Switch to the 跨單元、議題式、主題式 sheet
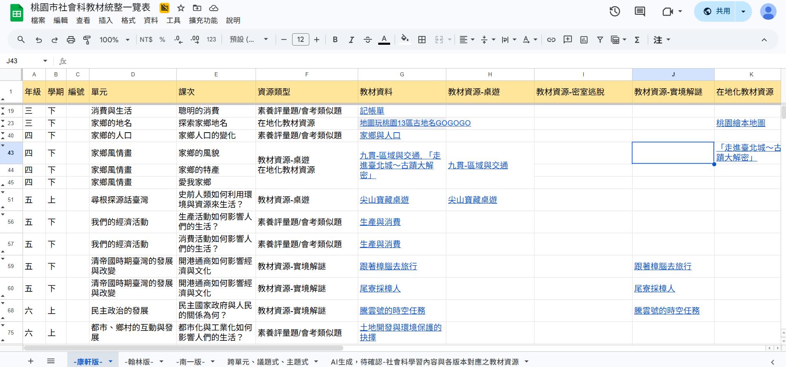 click(x=268, y=362)
